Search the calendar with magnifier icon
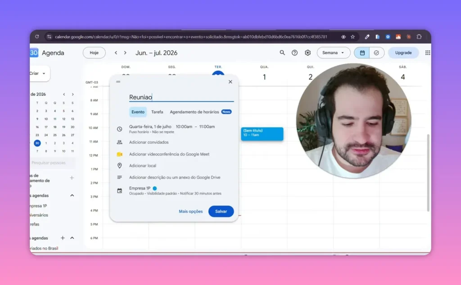This screenshot has width=461, height=285. 282,53
